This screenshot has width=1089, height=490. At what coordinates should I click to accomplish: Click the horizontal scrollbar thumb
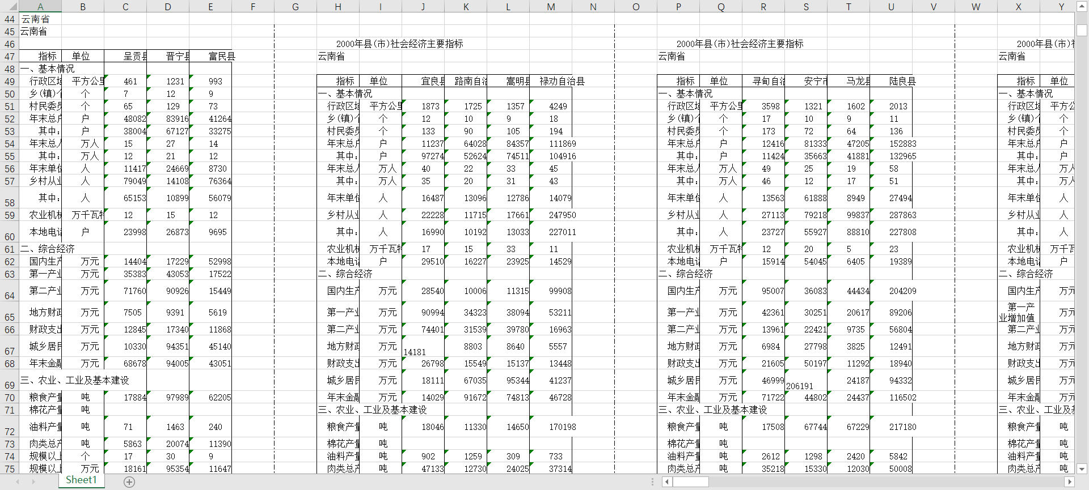pyautogui.click(x=690, y=482)
